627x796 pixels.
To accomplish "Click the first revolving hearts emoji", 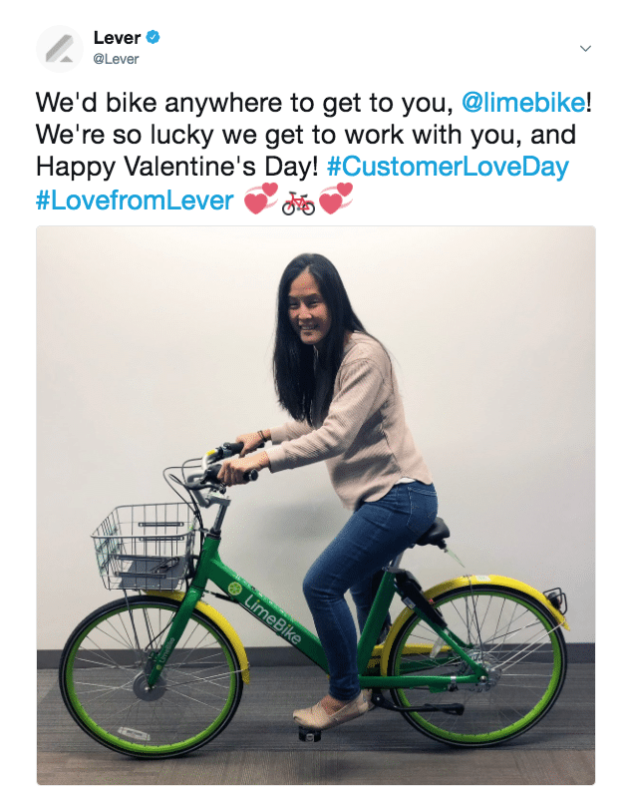I will [261, 199].
